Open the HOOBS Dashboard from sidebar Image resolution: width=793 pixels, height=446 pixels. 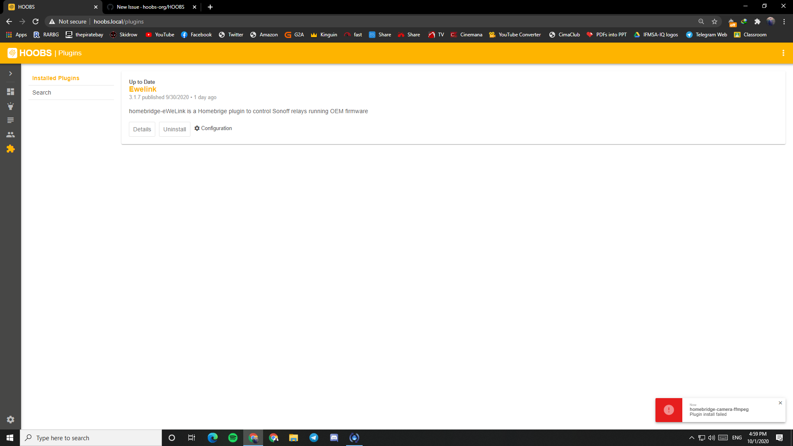pyautogui.click(x=11, y=92)
